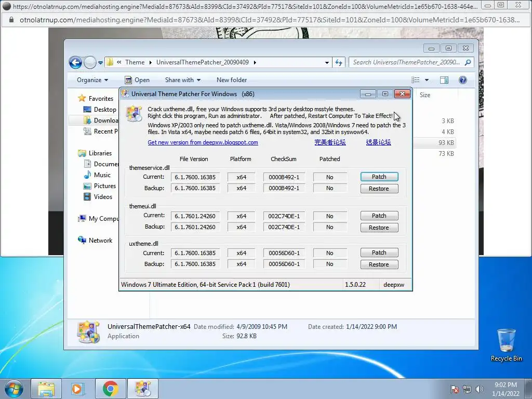Click the UniversalThemePatcher-x64 details pane icon
This screenshot has width=532, height=399.
coord(88,332)
